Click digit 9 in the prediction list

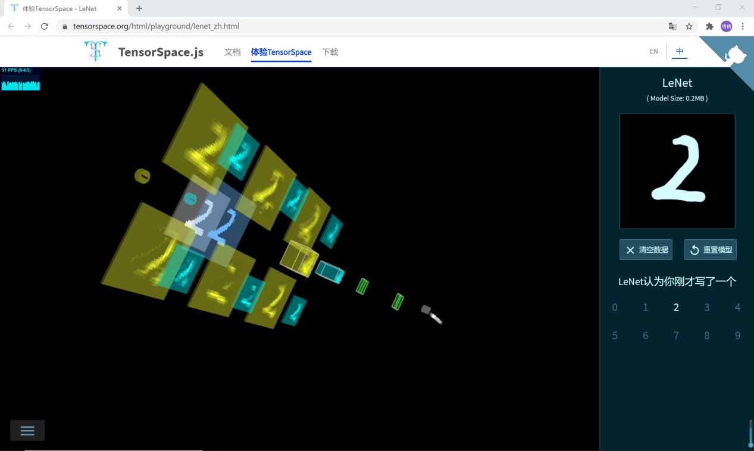(x=738, y=336)
